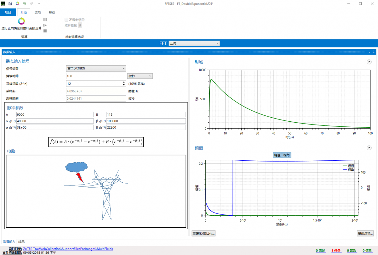Open the 选项 ribbon tab
The height and width of the screenshot is (255, 378).
(38, 12)
